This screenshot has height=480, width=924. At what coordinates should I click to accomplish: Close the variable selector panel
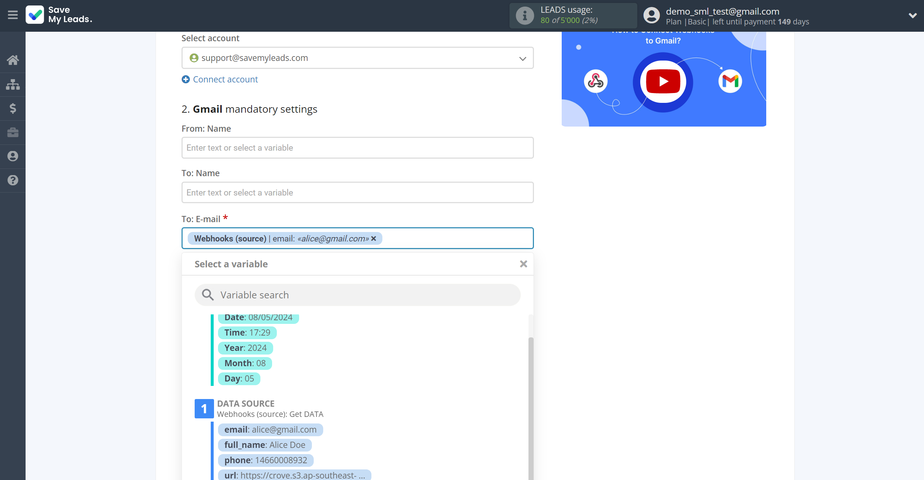523,264
